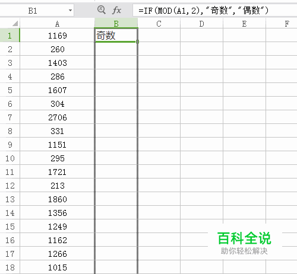Viewport: 297px width, 274px height.
Task: Select row 17 header
Action: pyautogui.click(x=10, y=253)
